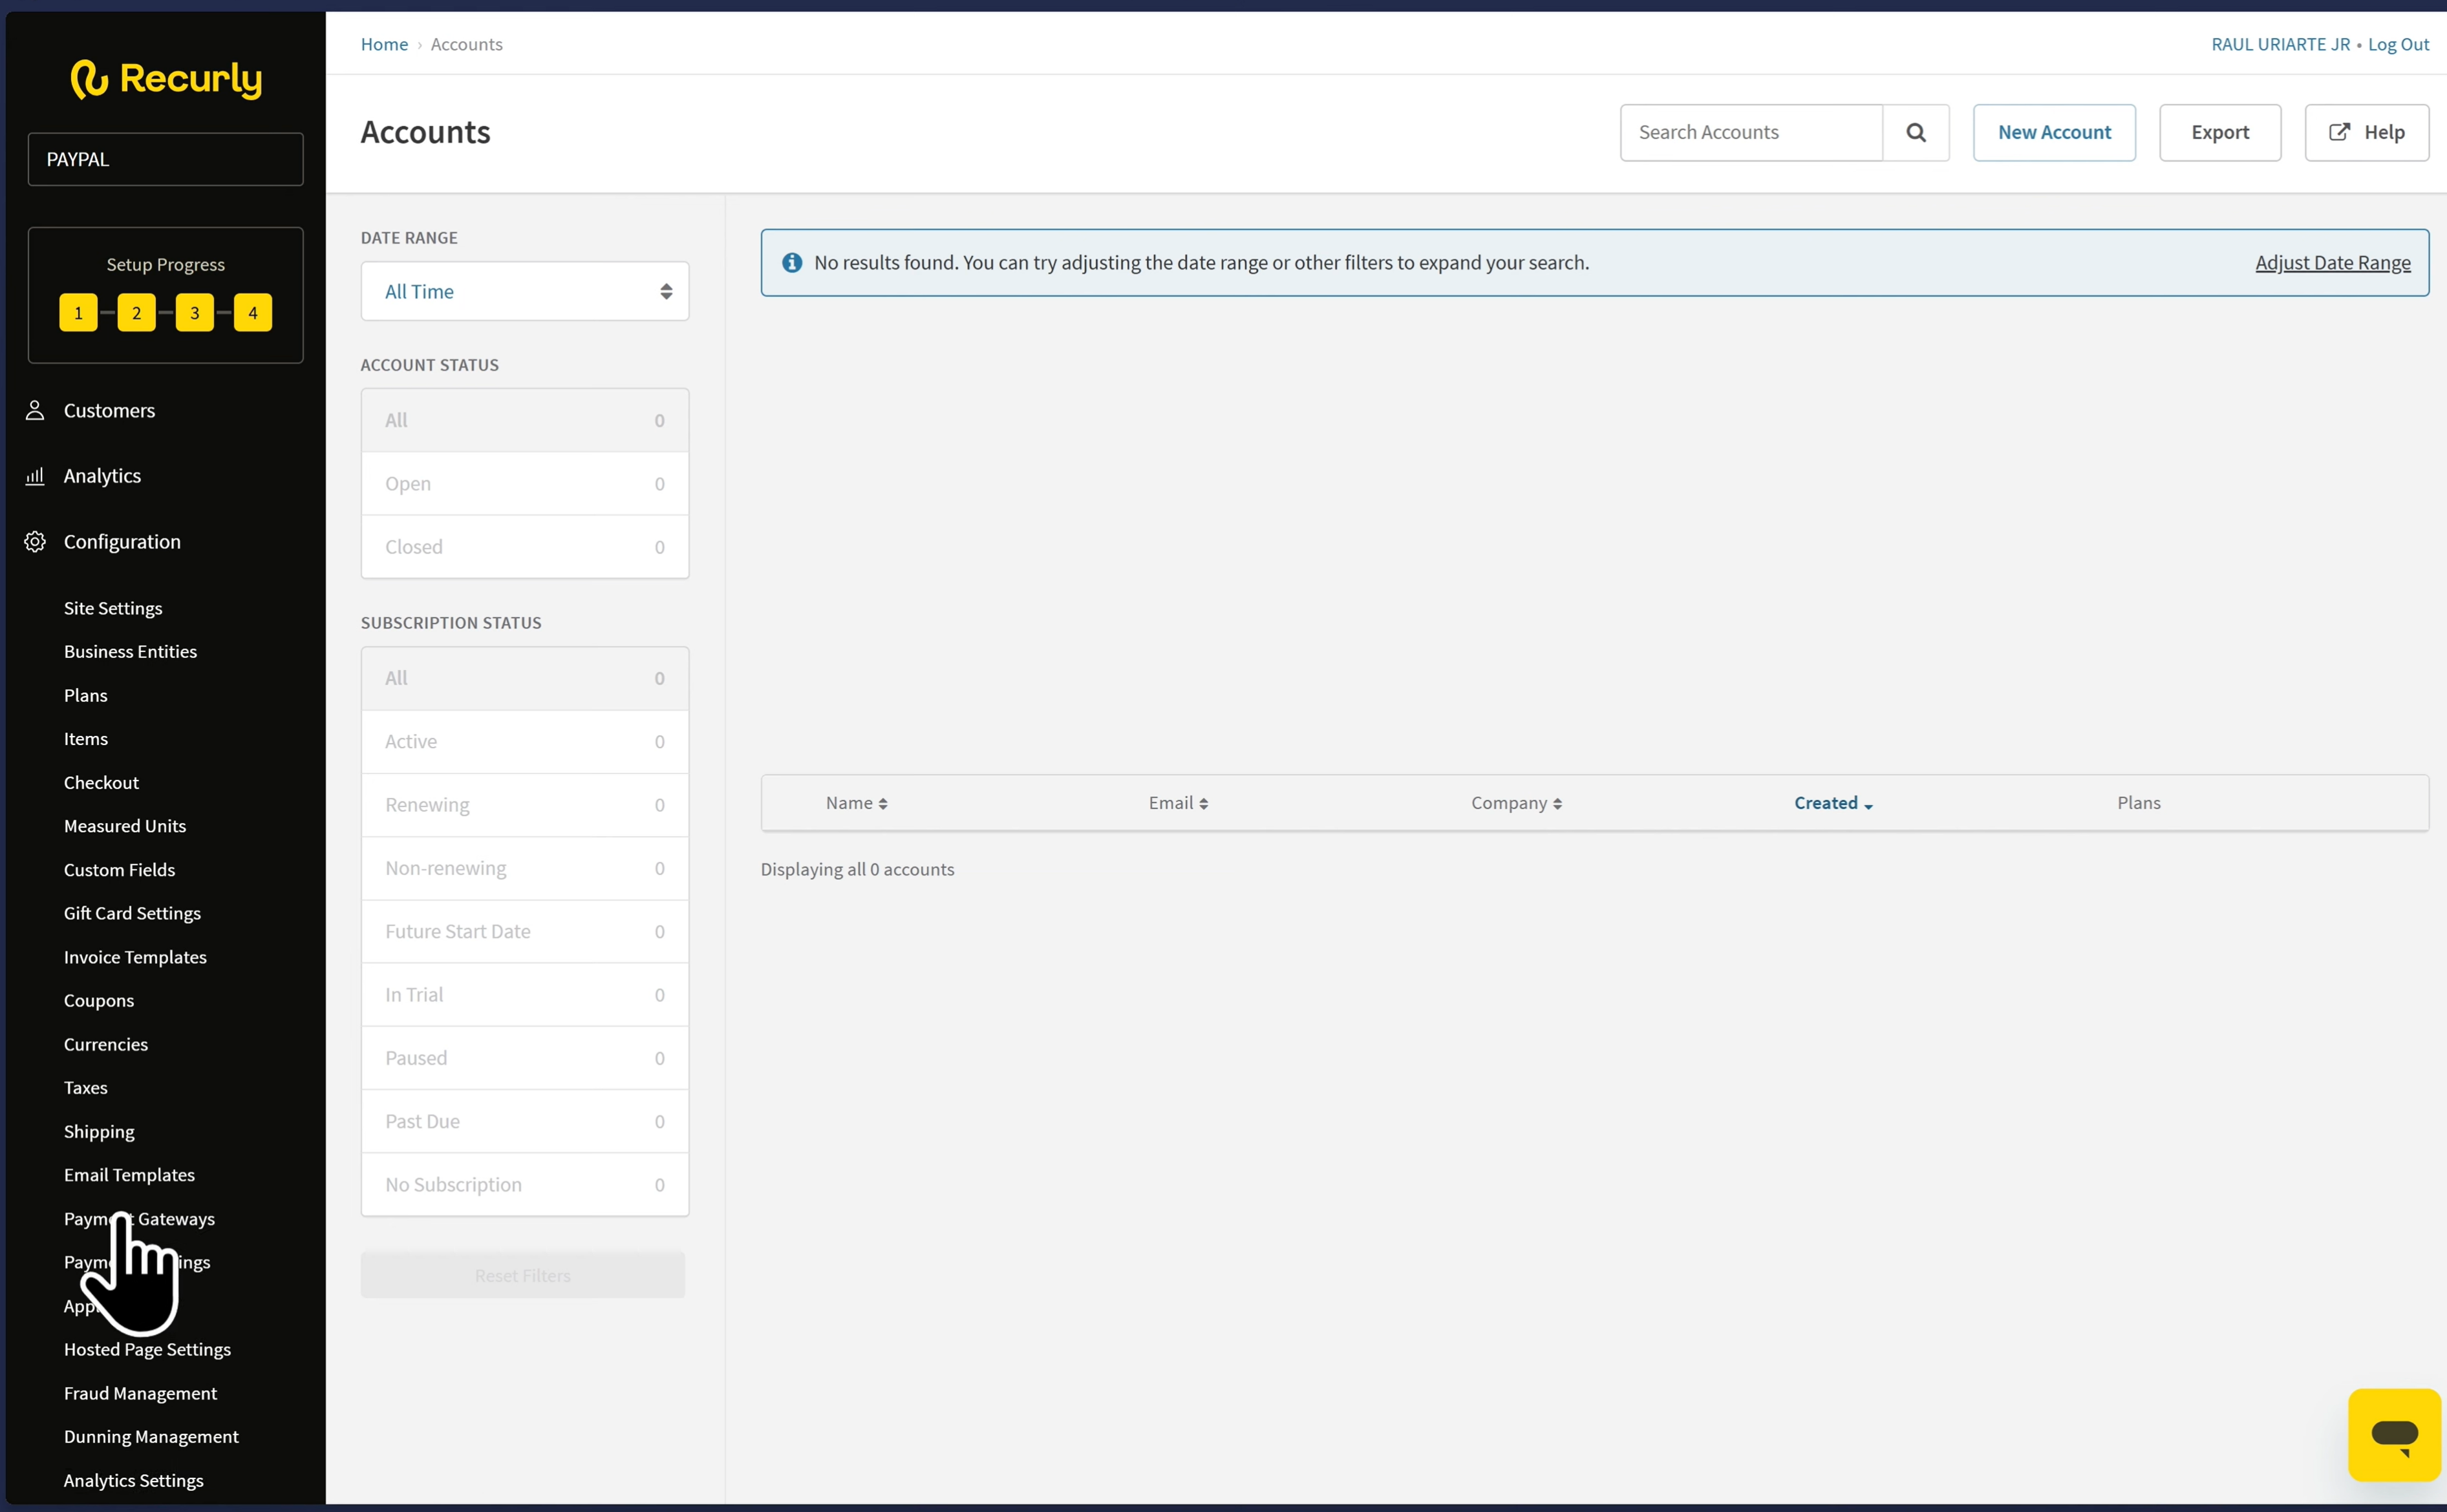
Task: Filter by Past Due subscription status
Action: pos(524,1121)
